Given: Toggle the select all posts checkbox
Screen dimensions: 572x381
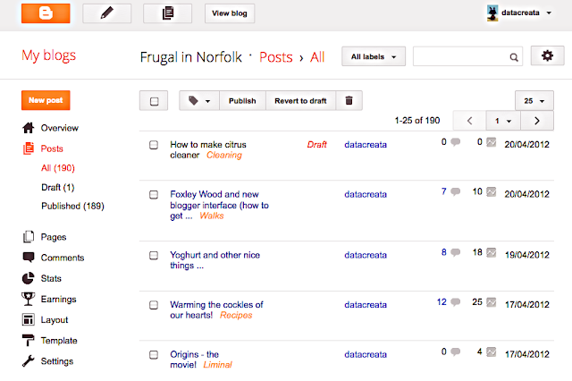Looking at the screenshot, I should point(154,101).
